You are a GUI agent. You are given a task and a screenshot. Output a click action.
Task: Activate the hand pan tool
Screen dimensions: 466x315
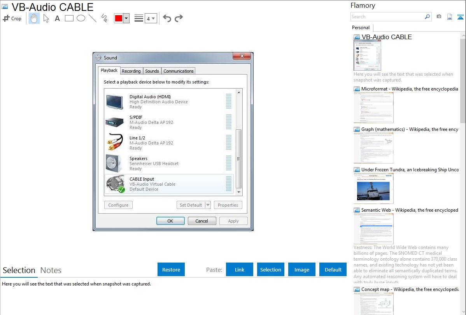[34, 18]
